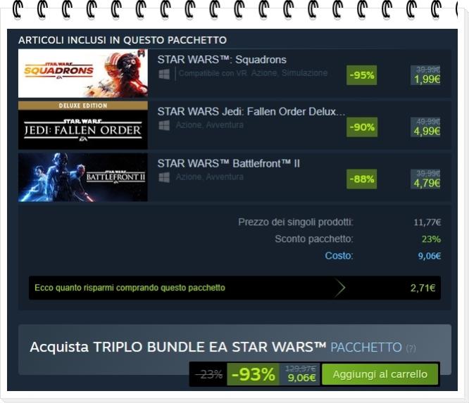469x403 pixels.
Task: Open the STAR WARS Squadrons thumbnail
Action: [83, 73]
